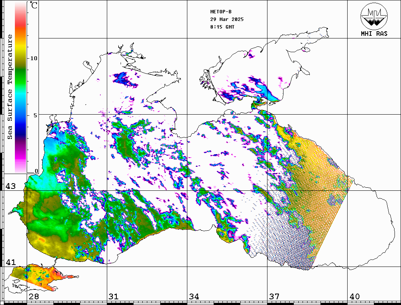
Task: Click longitude label '40'
Action: point(354,296)
